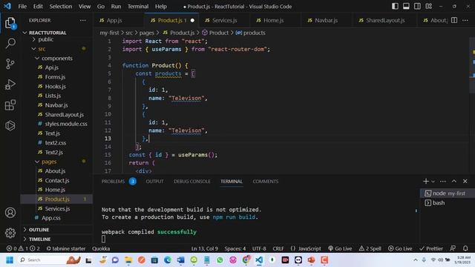The image size is (475, 267).
Task: Click 2 Spell in status bar
Action: tap(370, 248)
